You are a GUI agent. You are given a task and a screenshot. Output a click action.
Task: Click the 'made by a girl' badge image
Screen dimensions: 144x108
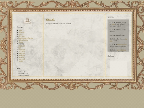pyautogui.click(x=27, y=21)
